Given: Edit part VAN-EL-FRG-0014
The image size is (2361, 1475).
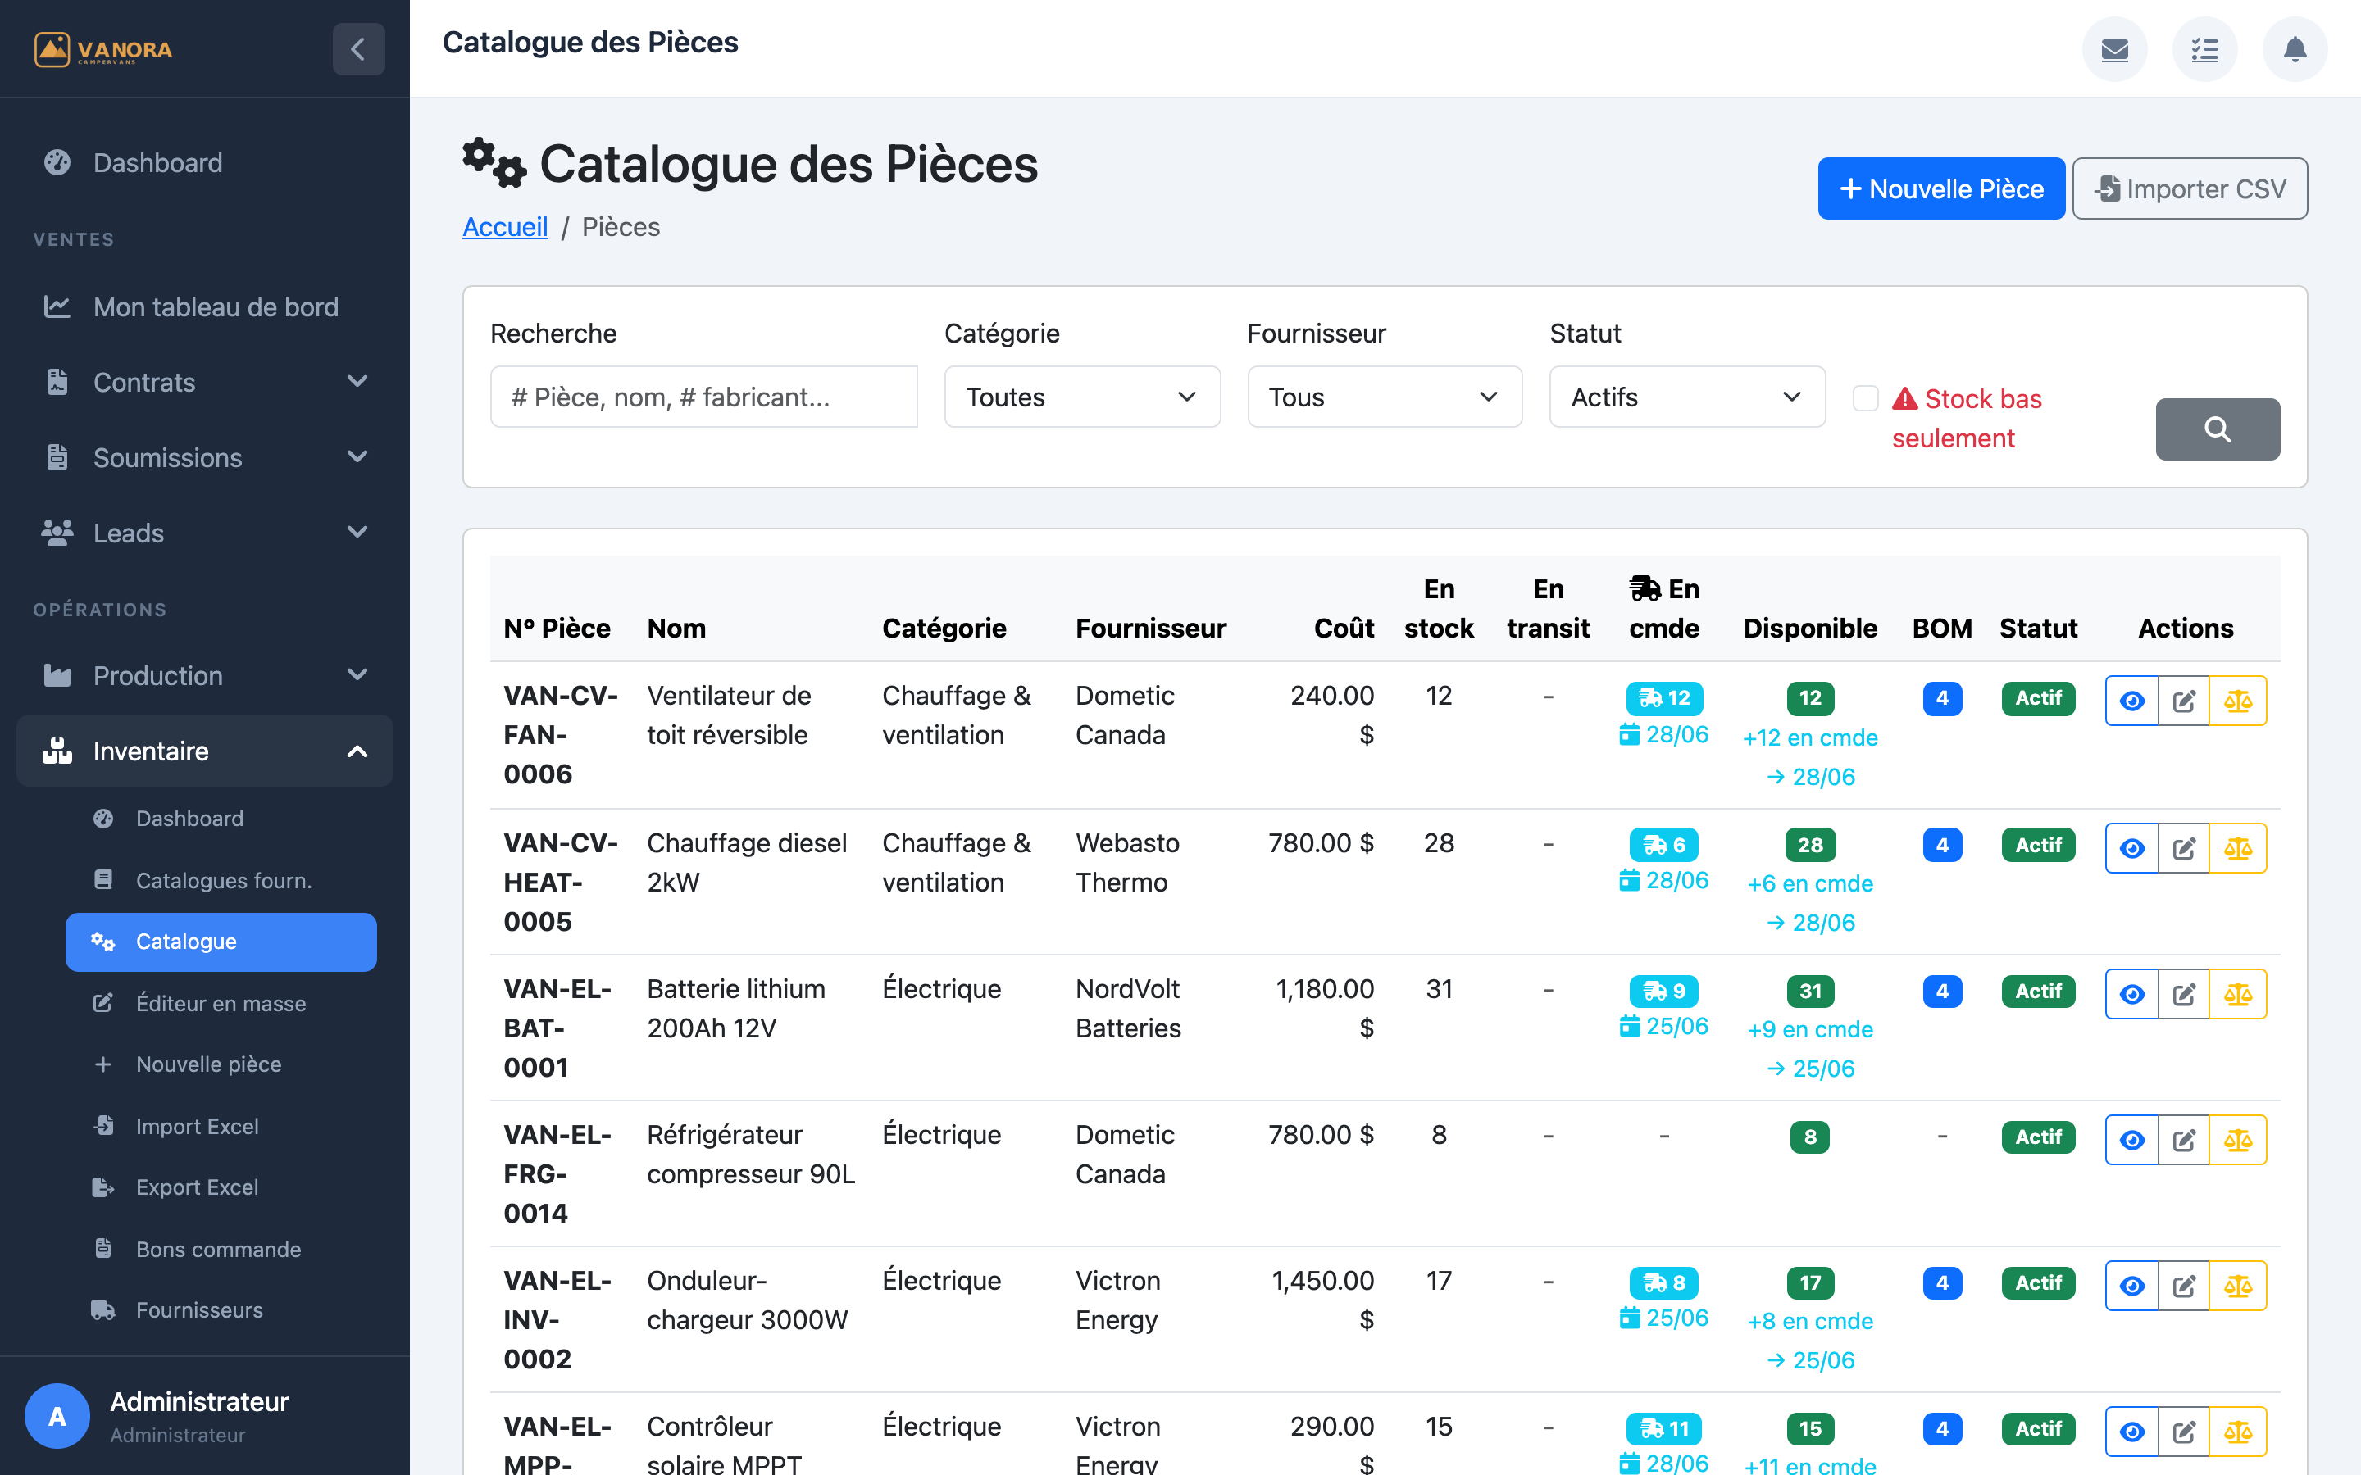Looking at the screenshot, I should [x=2183, y=1139].
